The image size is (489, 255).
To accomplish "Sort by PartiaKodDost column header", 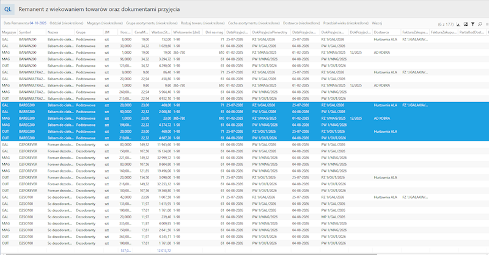I will click(x=472, y=32).
